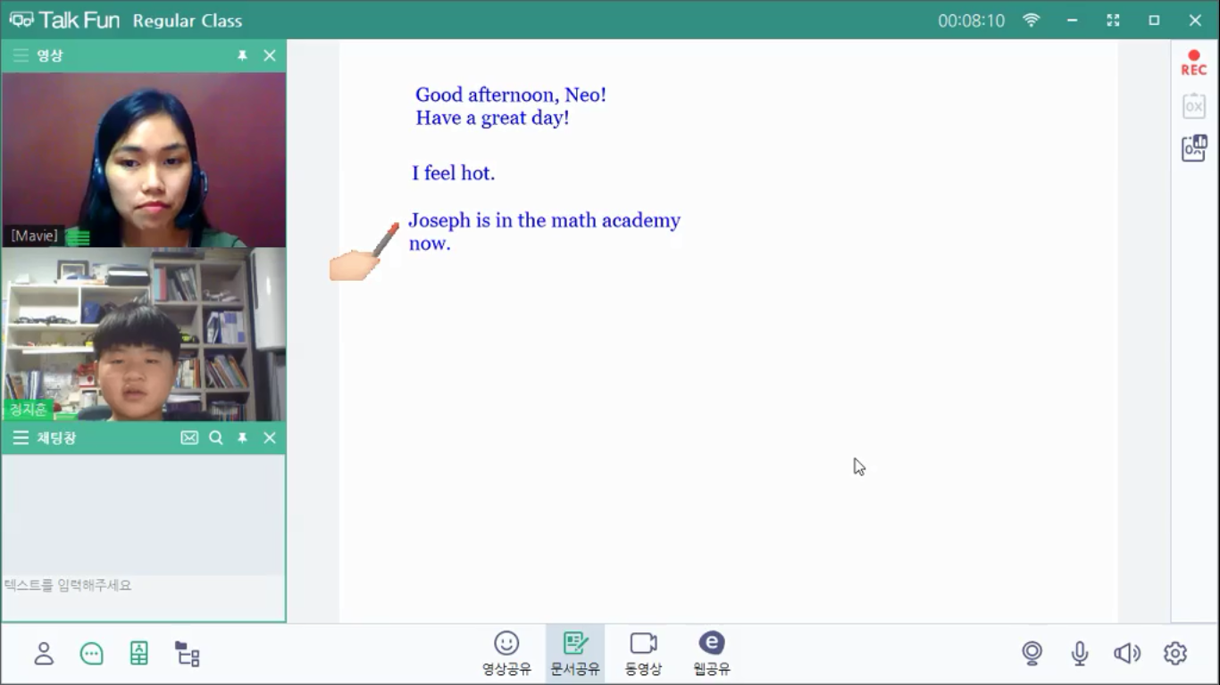Viewport: 1220px width, 685px height.
Task: Click the folder tree icon in bottom bar
Action: (x=187, y=654)
